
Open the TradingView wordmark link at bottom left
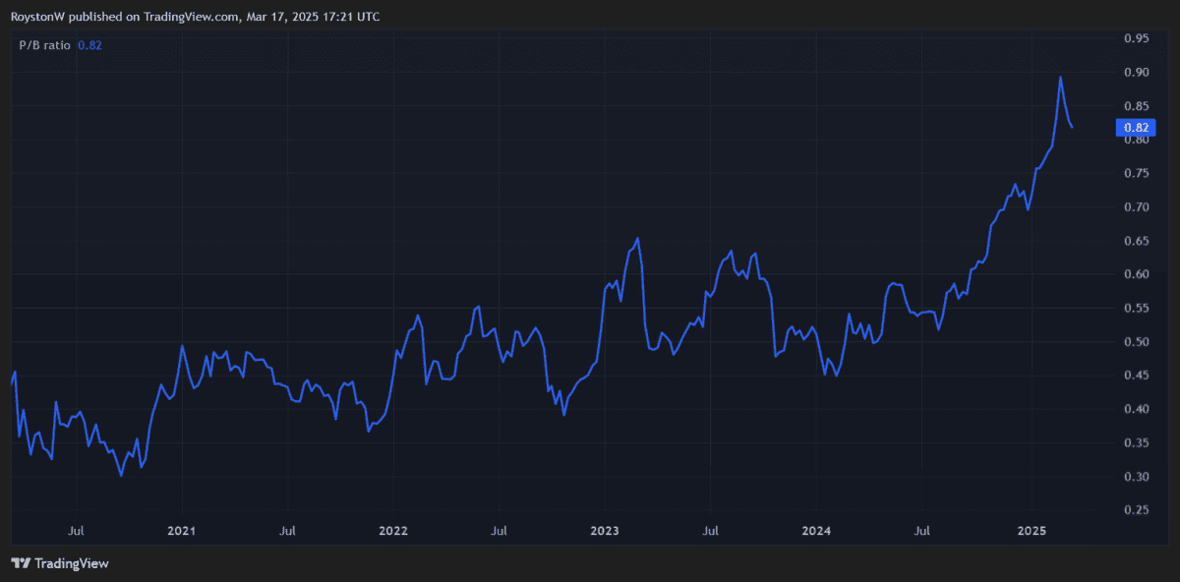click(71, 563)
